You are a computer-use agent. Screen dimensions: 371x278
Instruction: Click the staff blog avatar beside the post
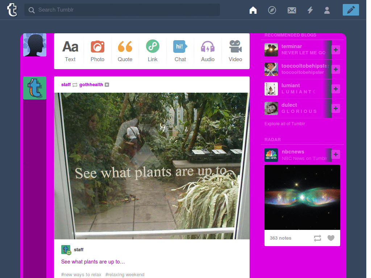coord(35,88)
